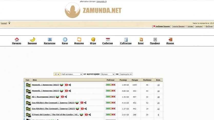Play trailer for Covenant 1.37 GB row

point(82,109)
